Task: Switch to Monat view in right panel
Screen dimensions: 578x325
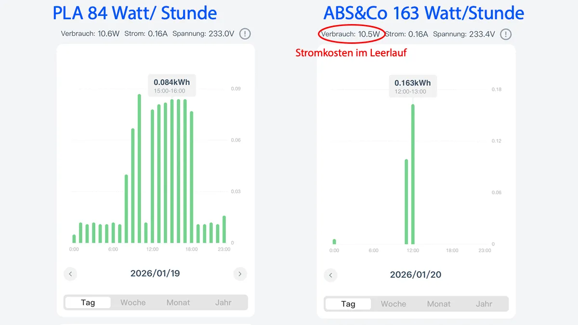Action: (x=439, y=304)
